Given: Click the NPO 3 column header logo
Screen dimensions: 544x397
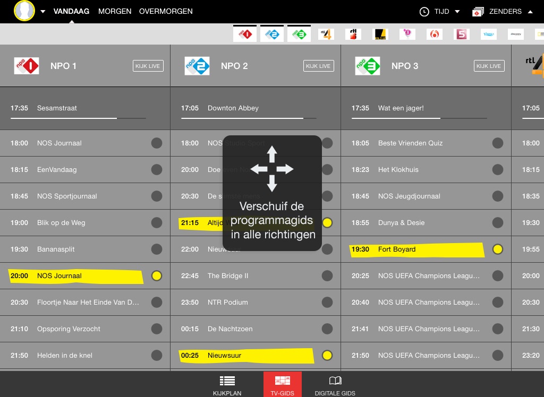Looking at the screenshot, I should click(x=368, y=66).
